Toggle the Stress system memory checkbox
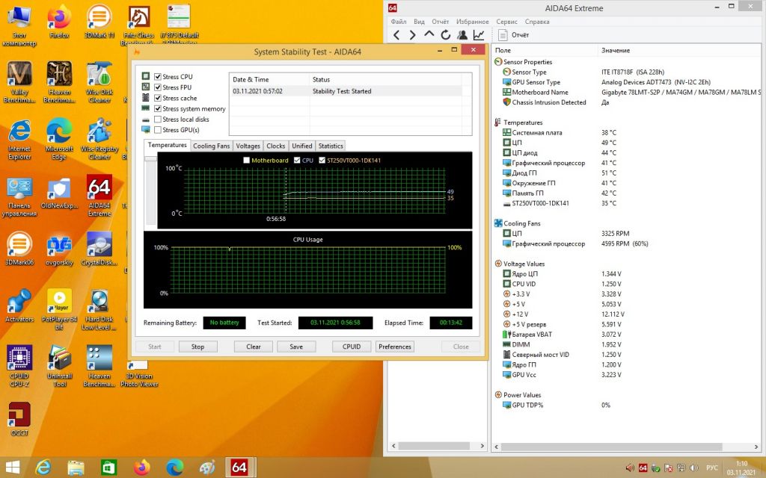The image size is (766, 478). pos(158,109)
